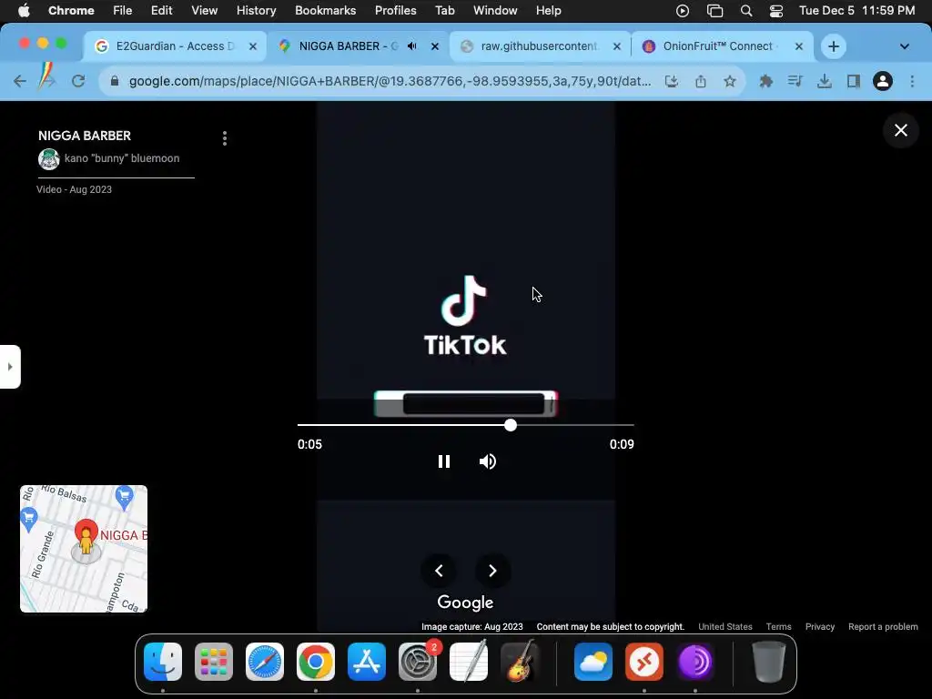The image size is (932, 699).
Task: Click the video progress slider handle
Action: click(511, 425)
